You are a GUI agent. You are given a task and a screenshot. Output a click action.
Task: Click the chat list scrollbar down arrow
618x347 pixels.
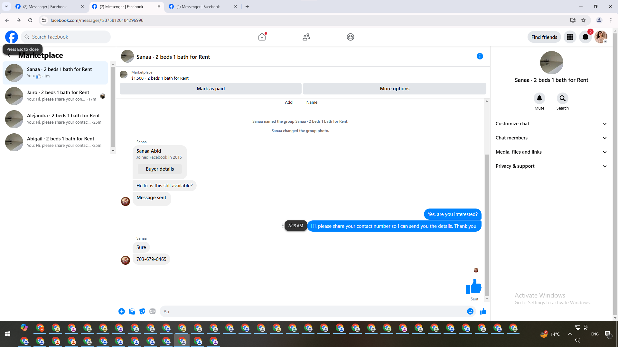pos(113,151)
